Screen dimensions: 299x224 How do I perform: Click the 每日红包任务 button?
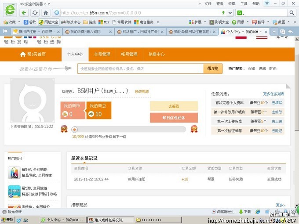[174, 118]
